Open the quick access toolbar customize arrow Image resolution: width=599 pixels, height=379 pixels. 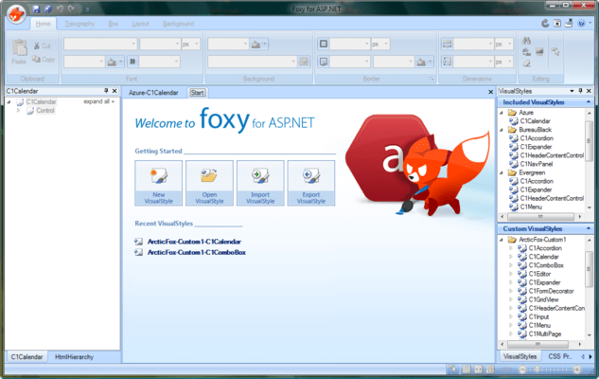click(87, 9)
